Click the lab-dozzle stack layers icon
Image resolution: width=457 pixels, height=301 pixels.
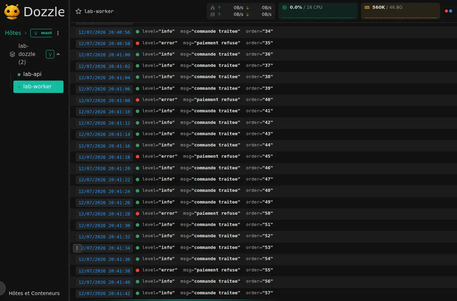pyautogui.click(x=12, y=54)
